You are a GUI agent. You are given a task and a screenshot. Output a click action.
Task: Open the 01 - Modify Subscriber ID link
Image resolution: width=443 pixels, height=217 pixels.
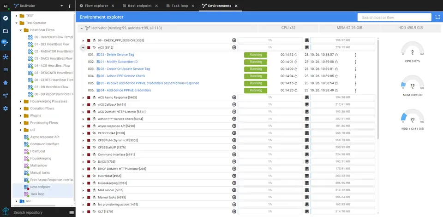(x=119, y=62)
